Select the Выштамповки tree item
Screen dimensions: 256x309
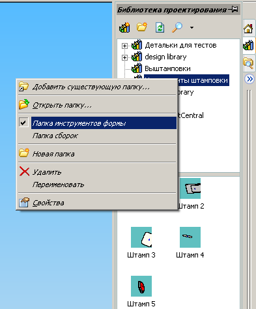pyautogui.click(x=167, y=68)
